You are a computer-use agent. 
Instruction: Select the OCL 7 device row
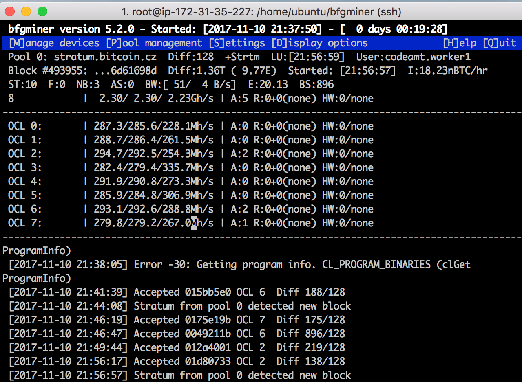coord(191,223)
